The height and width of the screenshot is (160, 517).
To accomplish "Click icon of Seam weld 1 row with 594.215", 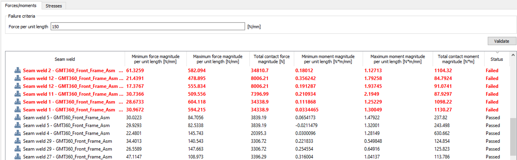I will click(x=18, y=110).
